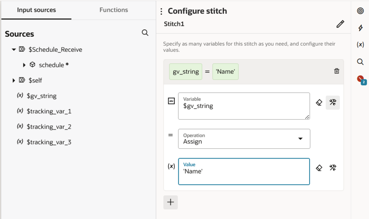Click the magnifier icon in right sidebar
Viewport: 369px width, 219px height.
coord(360,61)
